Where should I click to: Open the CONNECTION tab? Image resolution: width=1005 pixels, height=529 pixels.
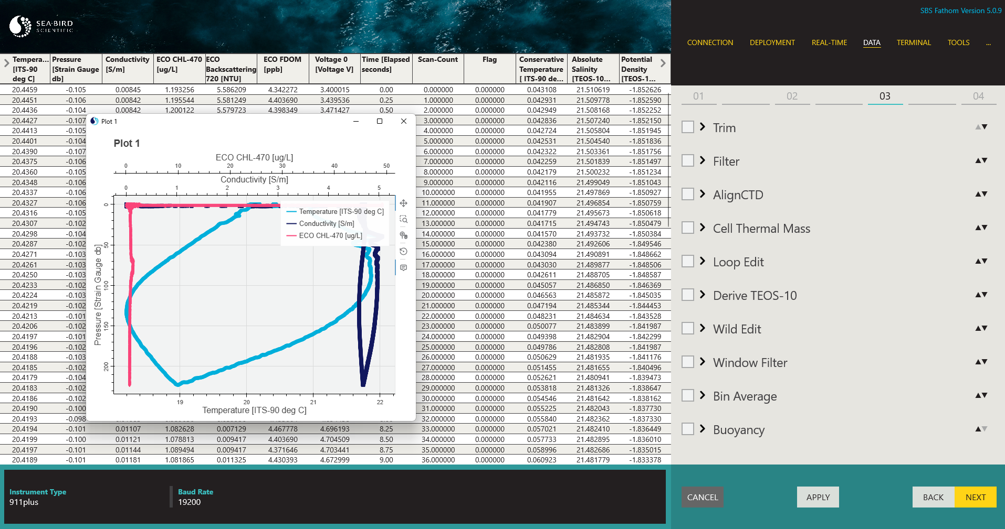pos(710,42)
